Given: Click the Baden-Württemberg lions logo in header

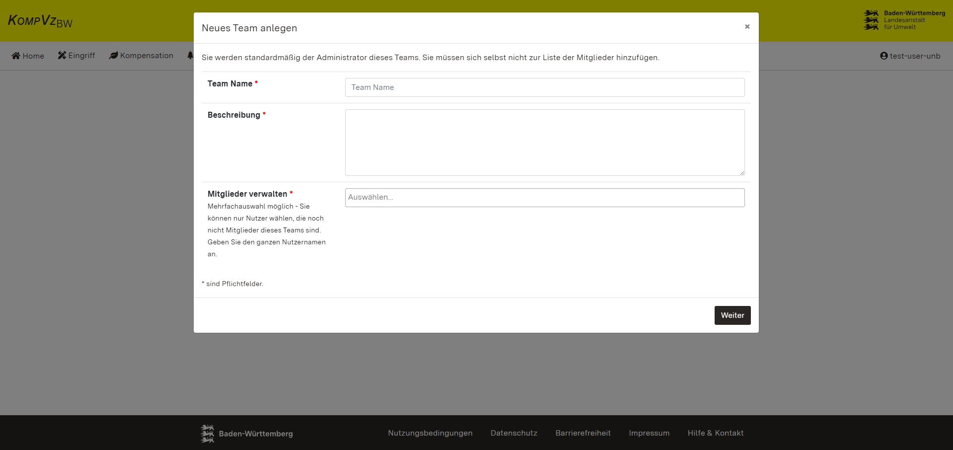Looking at the screenshot, I should coord(871,20).
